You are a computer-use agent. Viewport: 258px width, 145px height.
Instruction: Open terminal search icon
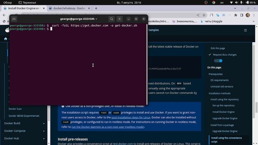click(112, 19)
